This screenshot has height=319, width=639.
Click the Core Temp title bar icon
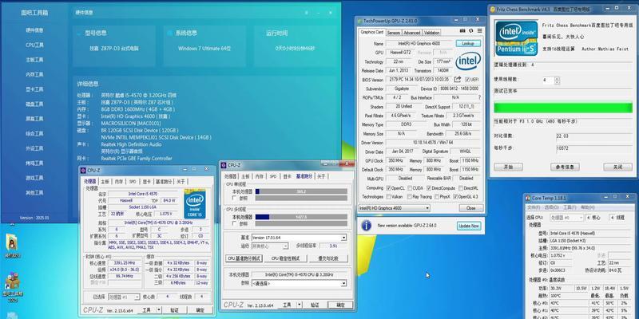point(527,198)
